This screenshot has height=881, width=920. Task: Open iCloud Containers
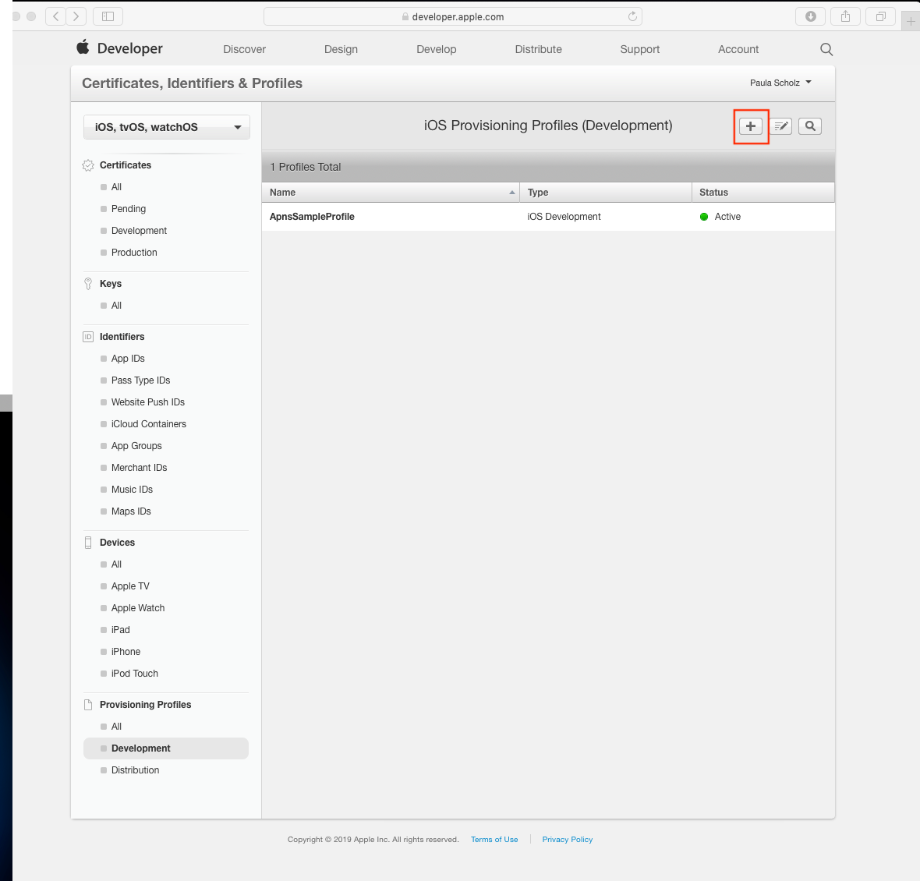(148, 424)
